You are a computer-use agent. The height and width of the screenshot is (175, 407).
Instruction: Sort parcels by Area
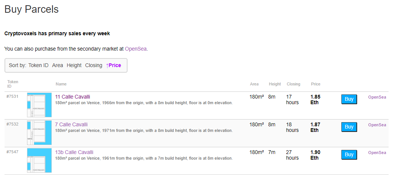pos(57,65)
